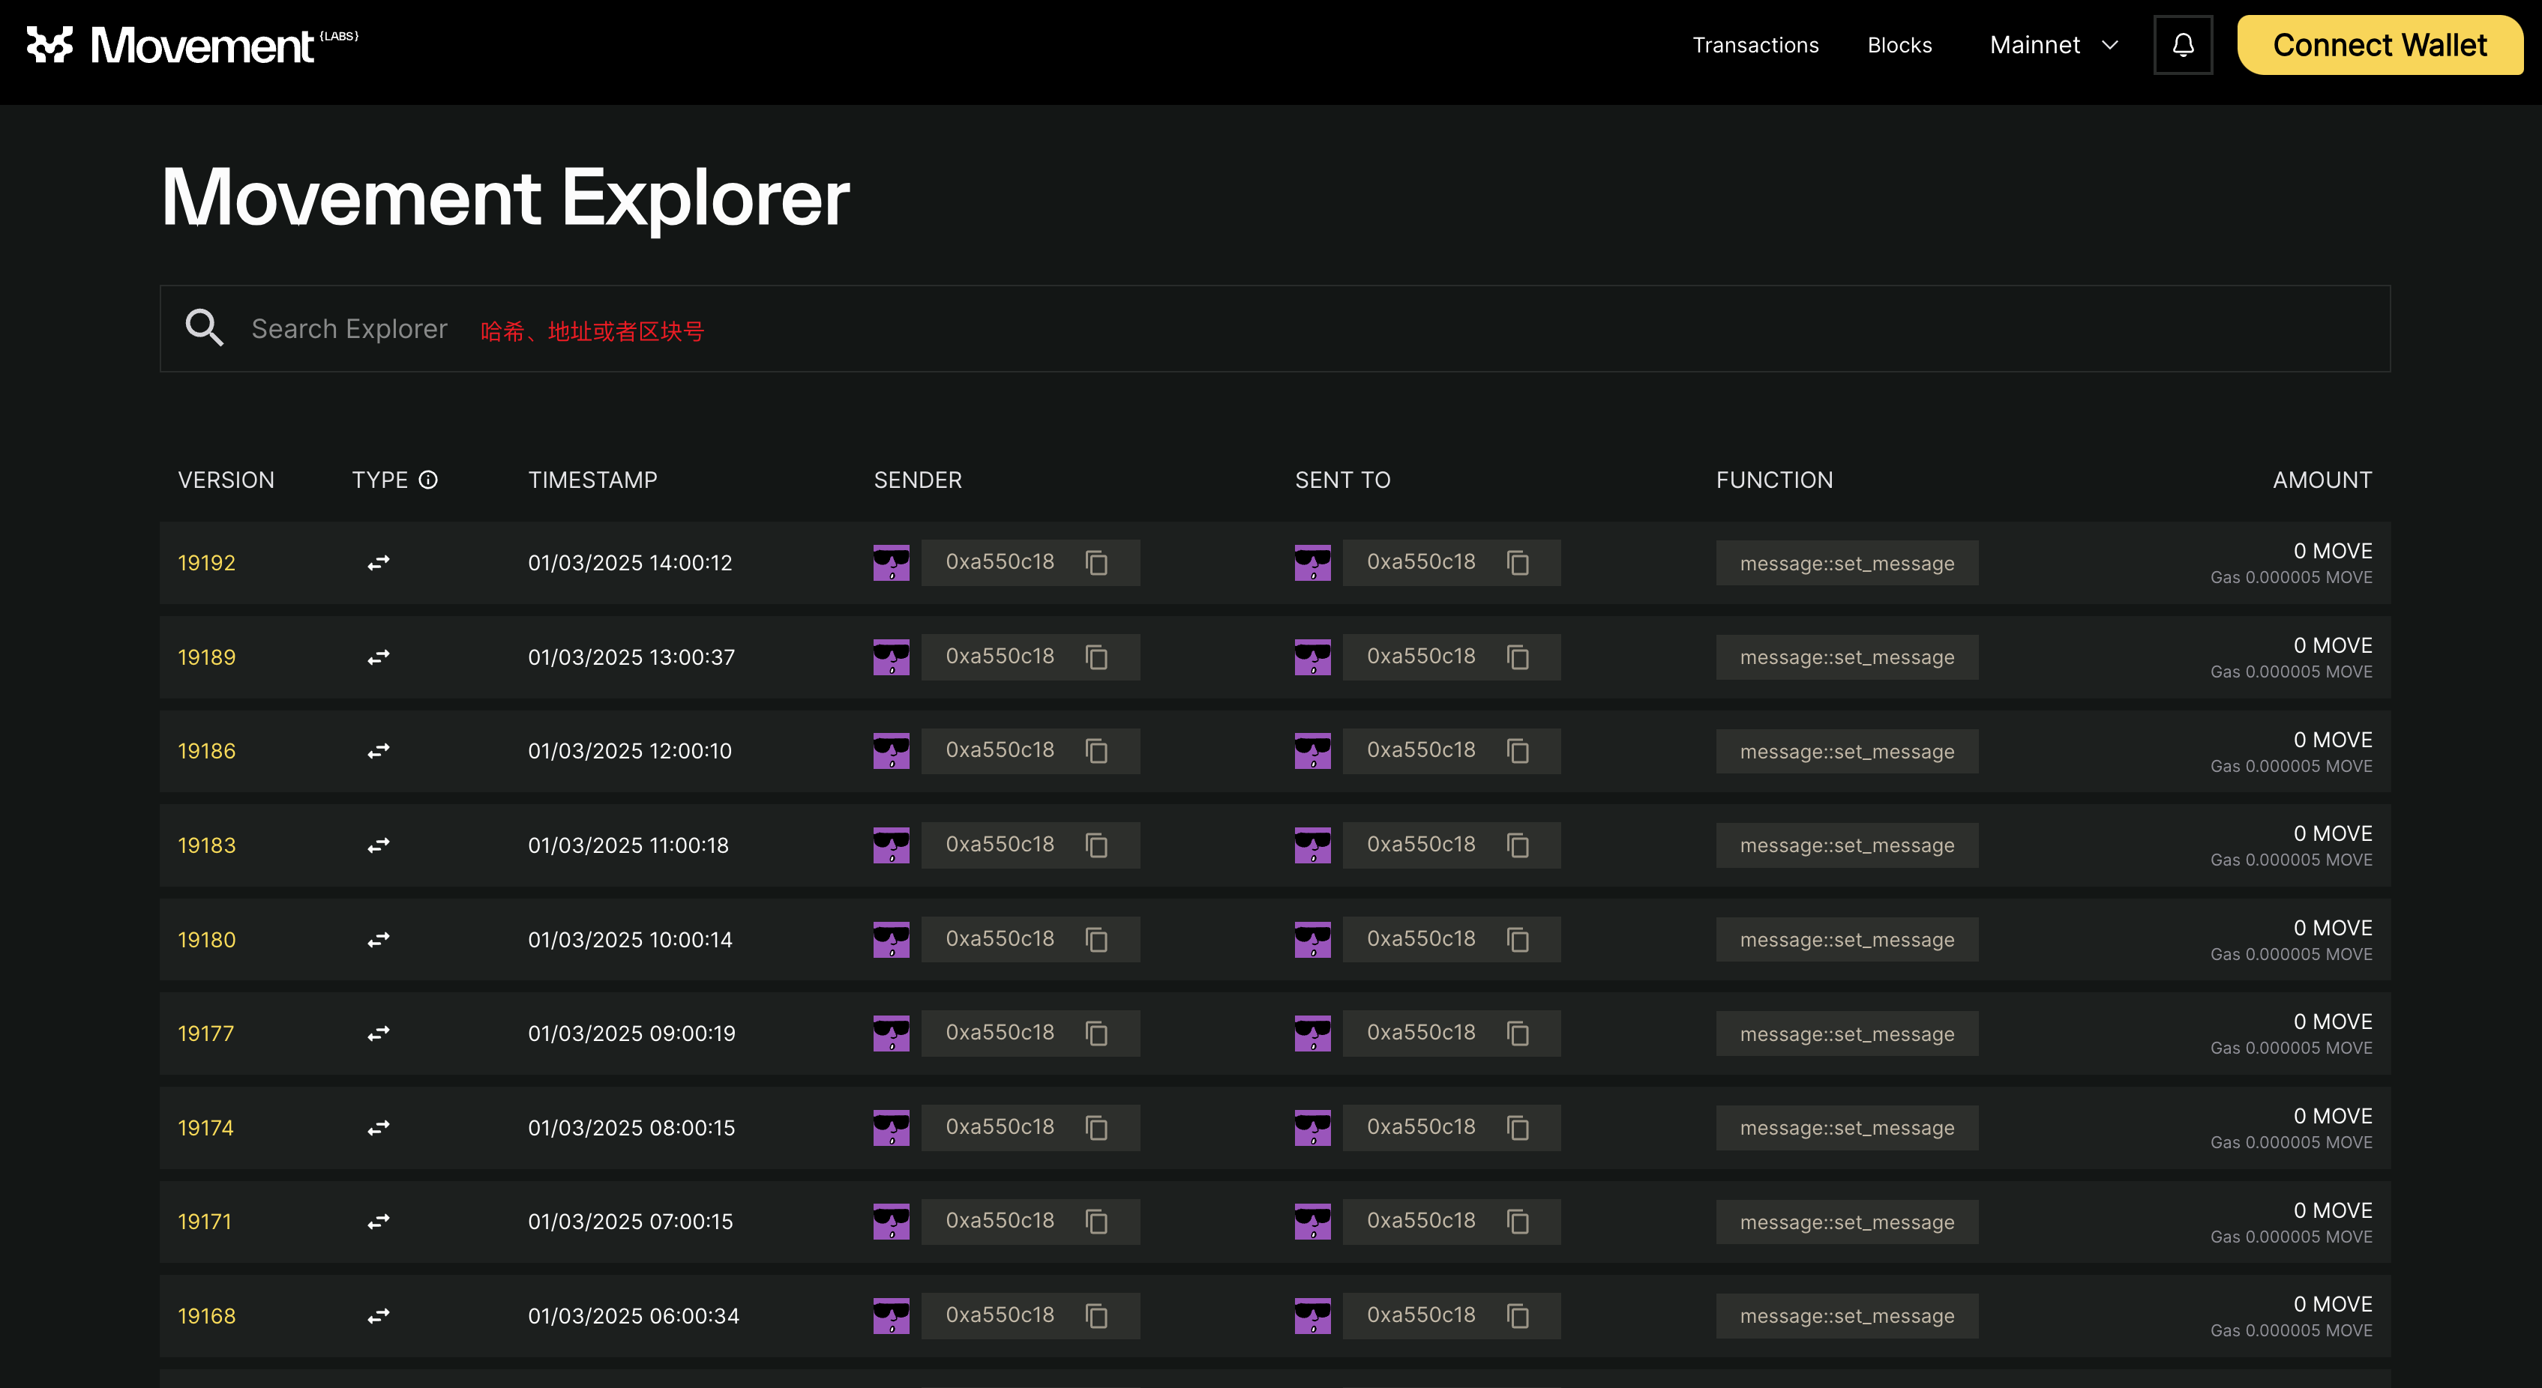2542x1388 pixels.
Task: Focus the Search Explorer input field
Action: [1275, 328]
